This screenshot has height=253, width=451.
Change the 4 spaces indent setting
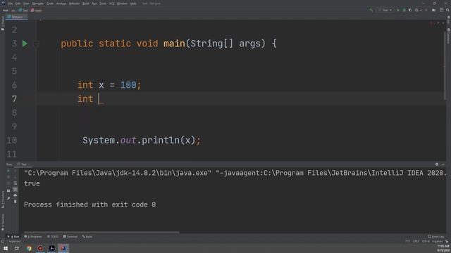tap(437, 241)
